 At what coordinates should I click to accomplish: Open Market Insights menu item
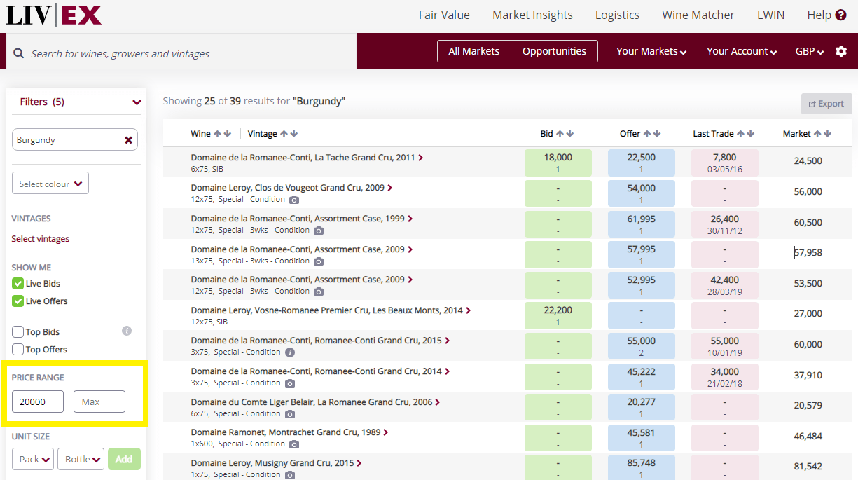click(532, 15)
